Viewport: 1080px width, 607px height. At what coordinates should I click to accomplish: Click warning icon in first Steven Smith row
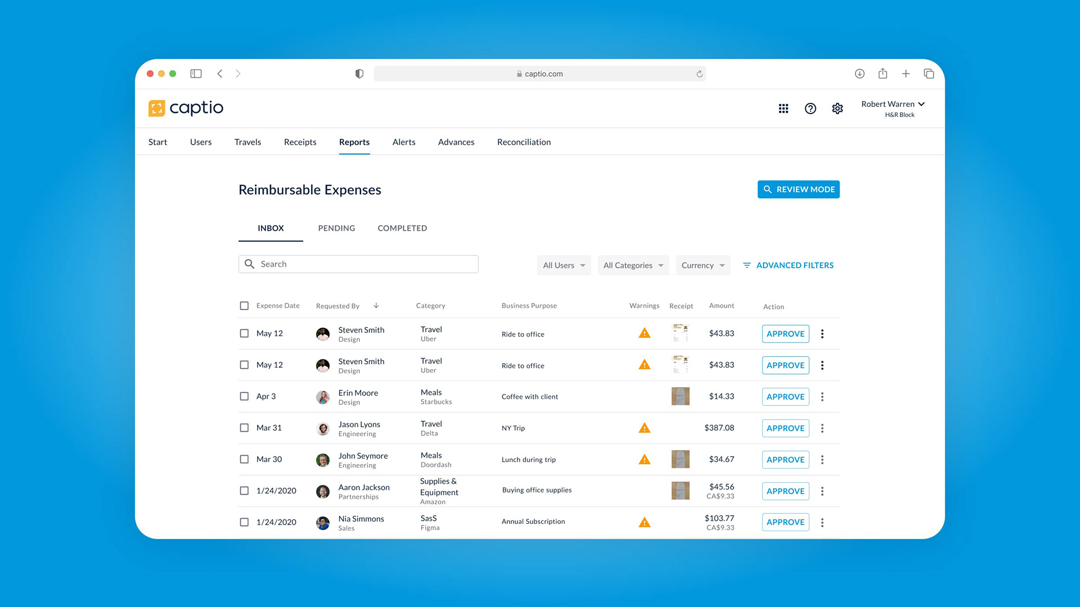click(x=645, y=333)
